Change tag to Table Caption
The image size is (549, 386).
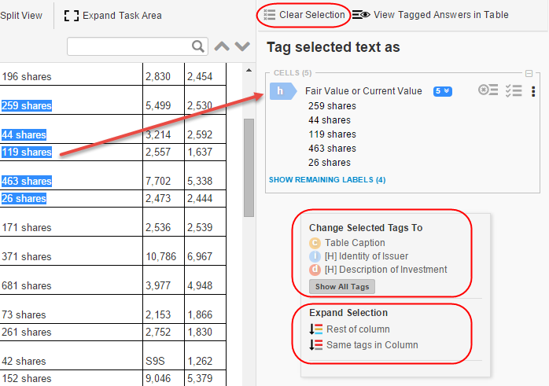(x=355, y=243)
